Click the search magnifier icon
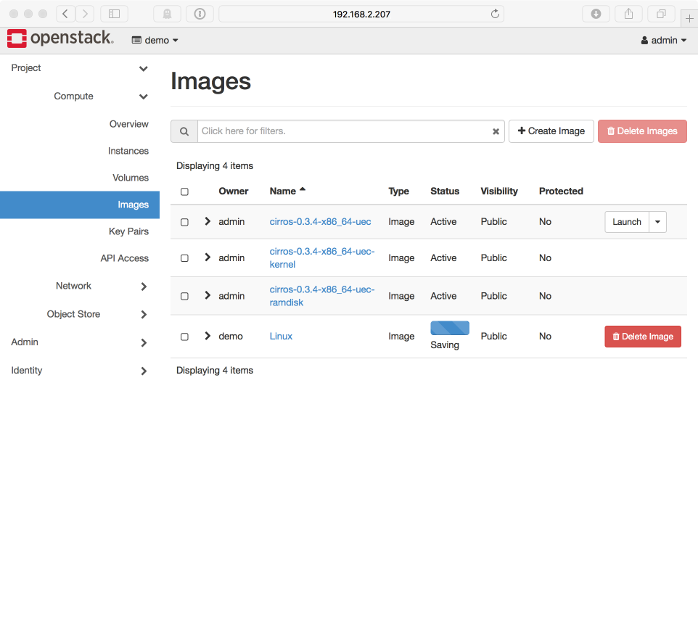 [x=184, y=131]
